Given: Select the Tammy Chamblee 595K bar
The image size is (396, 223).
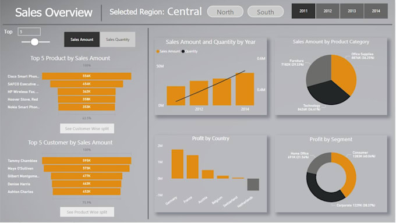Looking at the screenshot, I should [x=87, y=160].
